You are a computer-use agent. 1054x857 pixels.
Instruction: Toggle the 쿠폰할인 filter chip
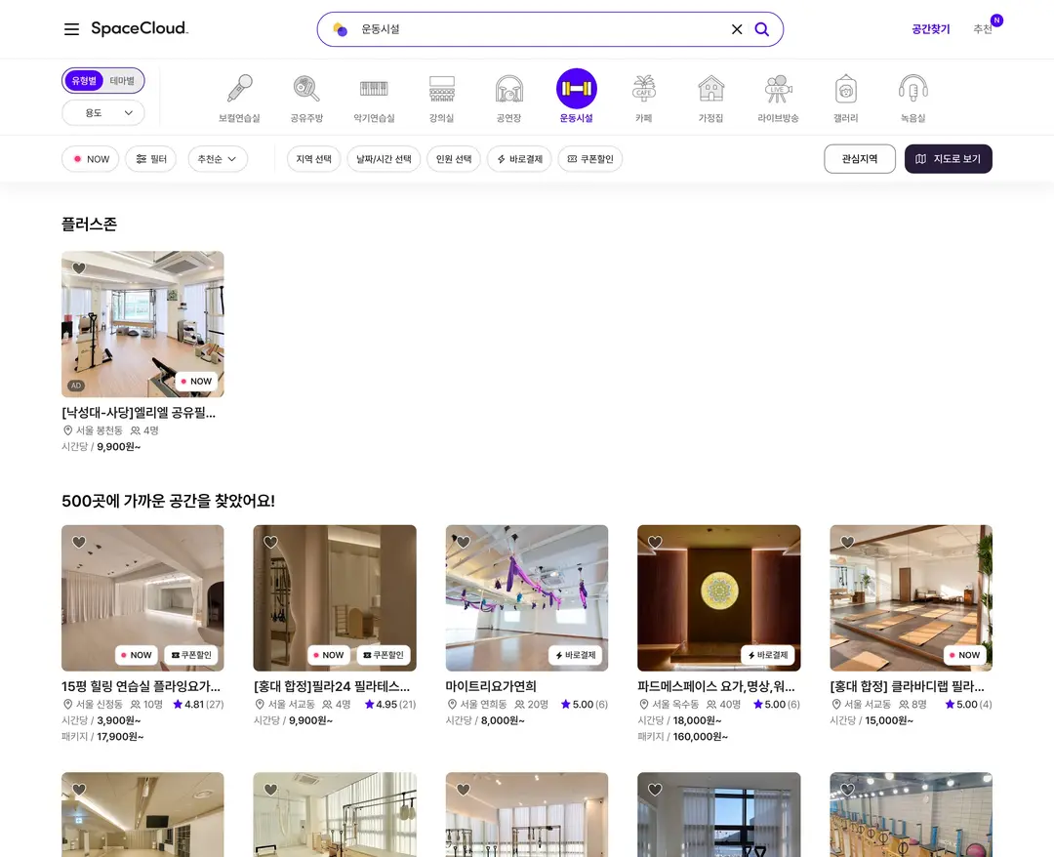590,159
